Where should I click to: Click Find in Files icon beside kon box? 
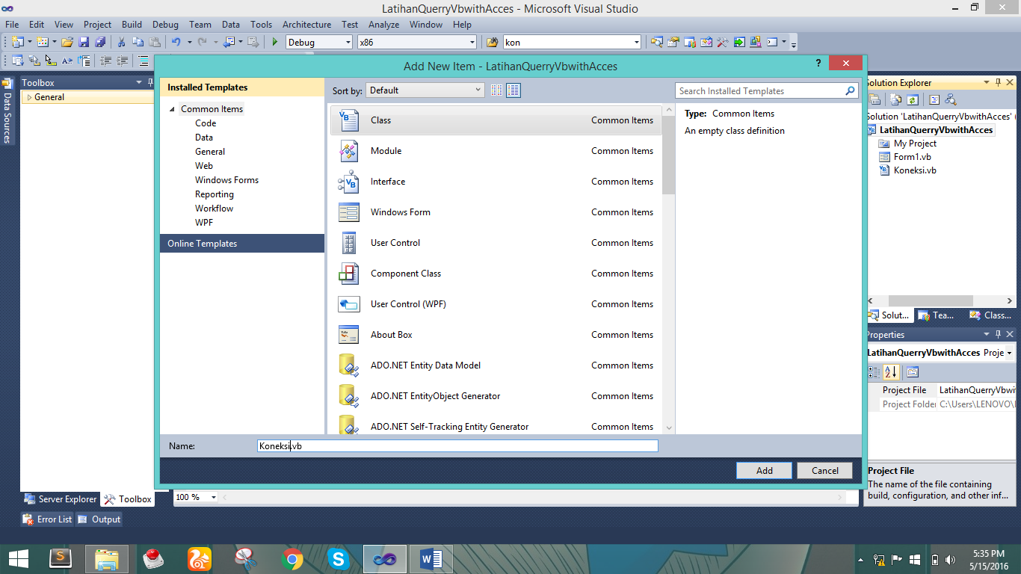[493, 42]
